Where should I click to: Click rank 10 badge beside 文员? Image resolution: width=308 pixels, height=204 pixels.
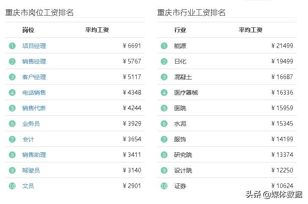12,186
